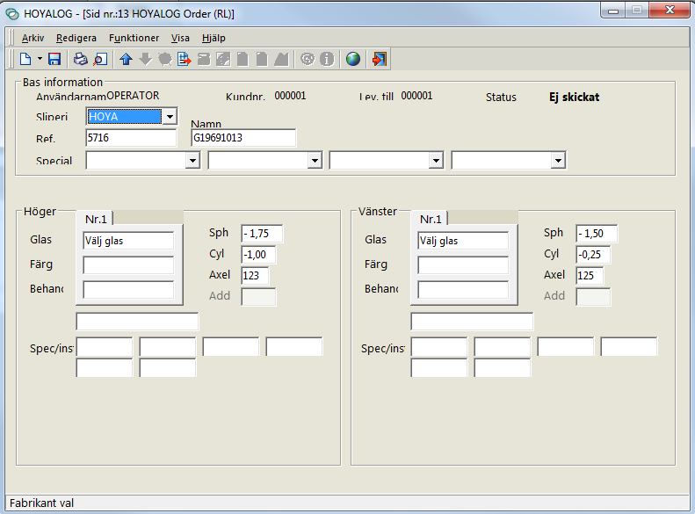695x514 pixels.
Task: Click the Kundnr. value 000001
Action: pyautogui.click(x=290, y=96)
